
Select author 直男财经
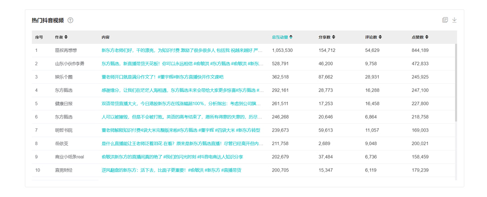[64, 170]
